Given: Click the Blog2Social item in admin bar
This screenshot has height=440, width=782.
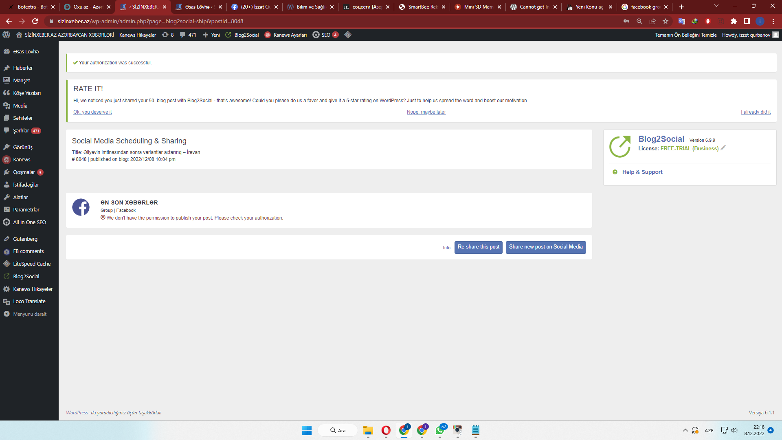Looking at the screenshot, I should click(x=242, y=35).
